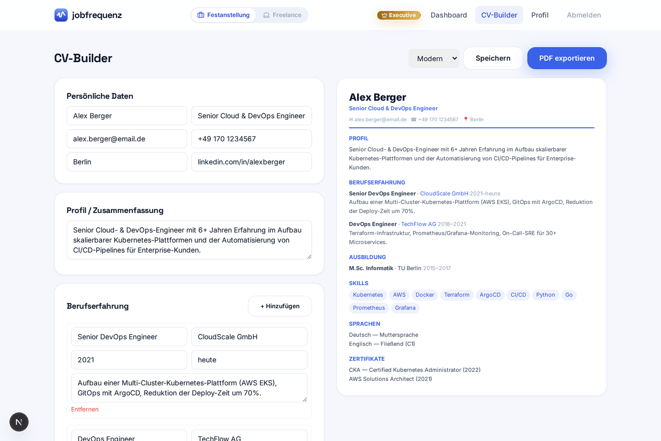Viewport: 661px width, 441px height.
Task: Click the Kubernetes skill tag
Action: click(368, 295)
